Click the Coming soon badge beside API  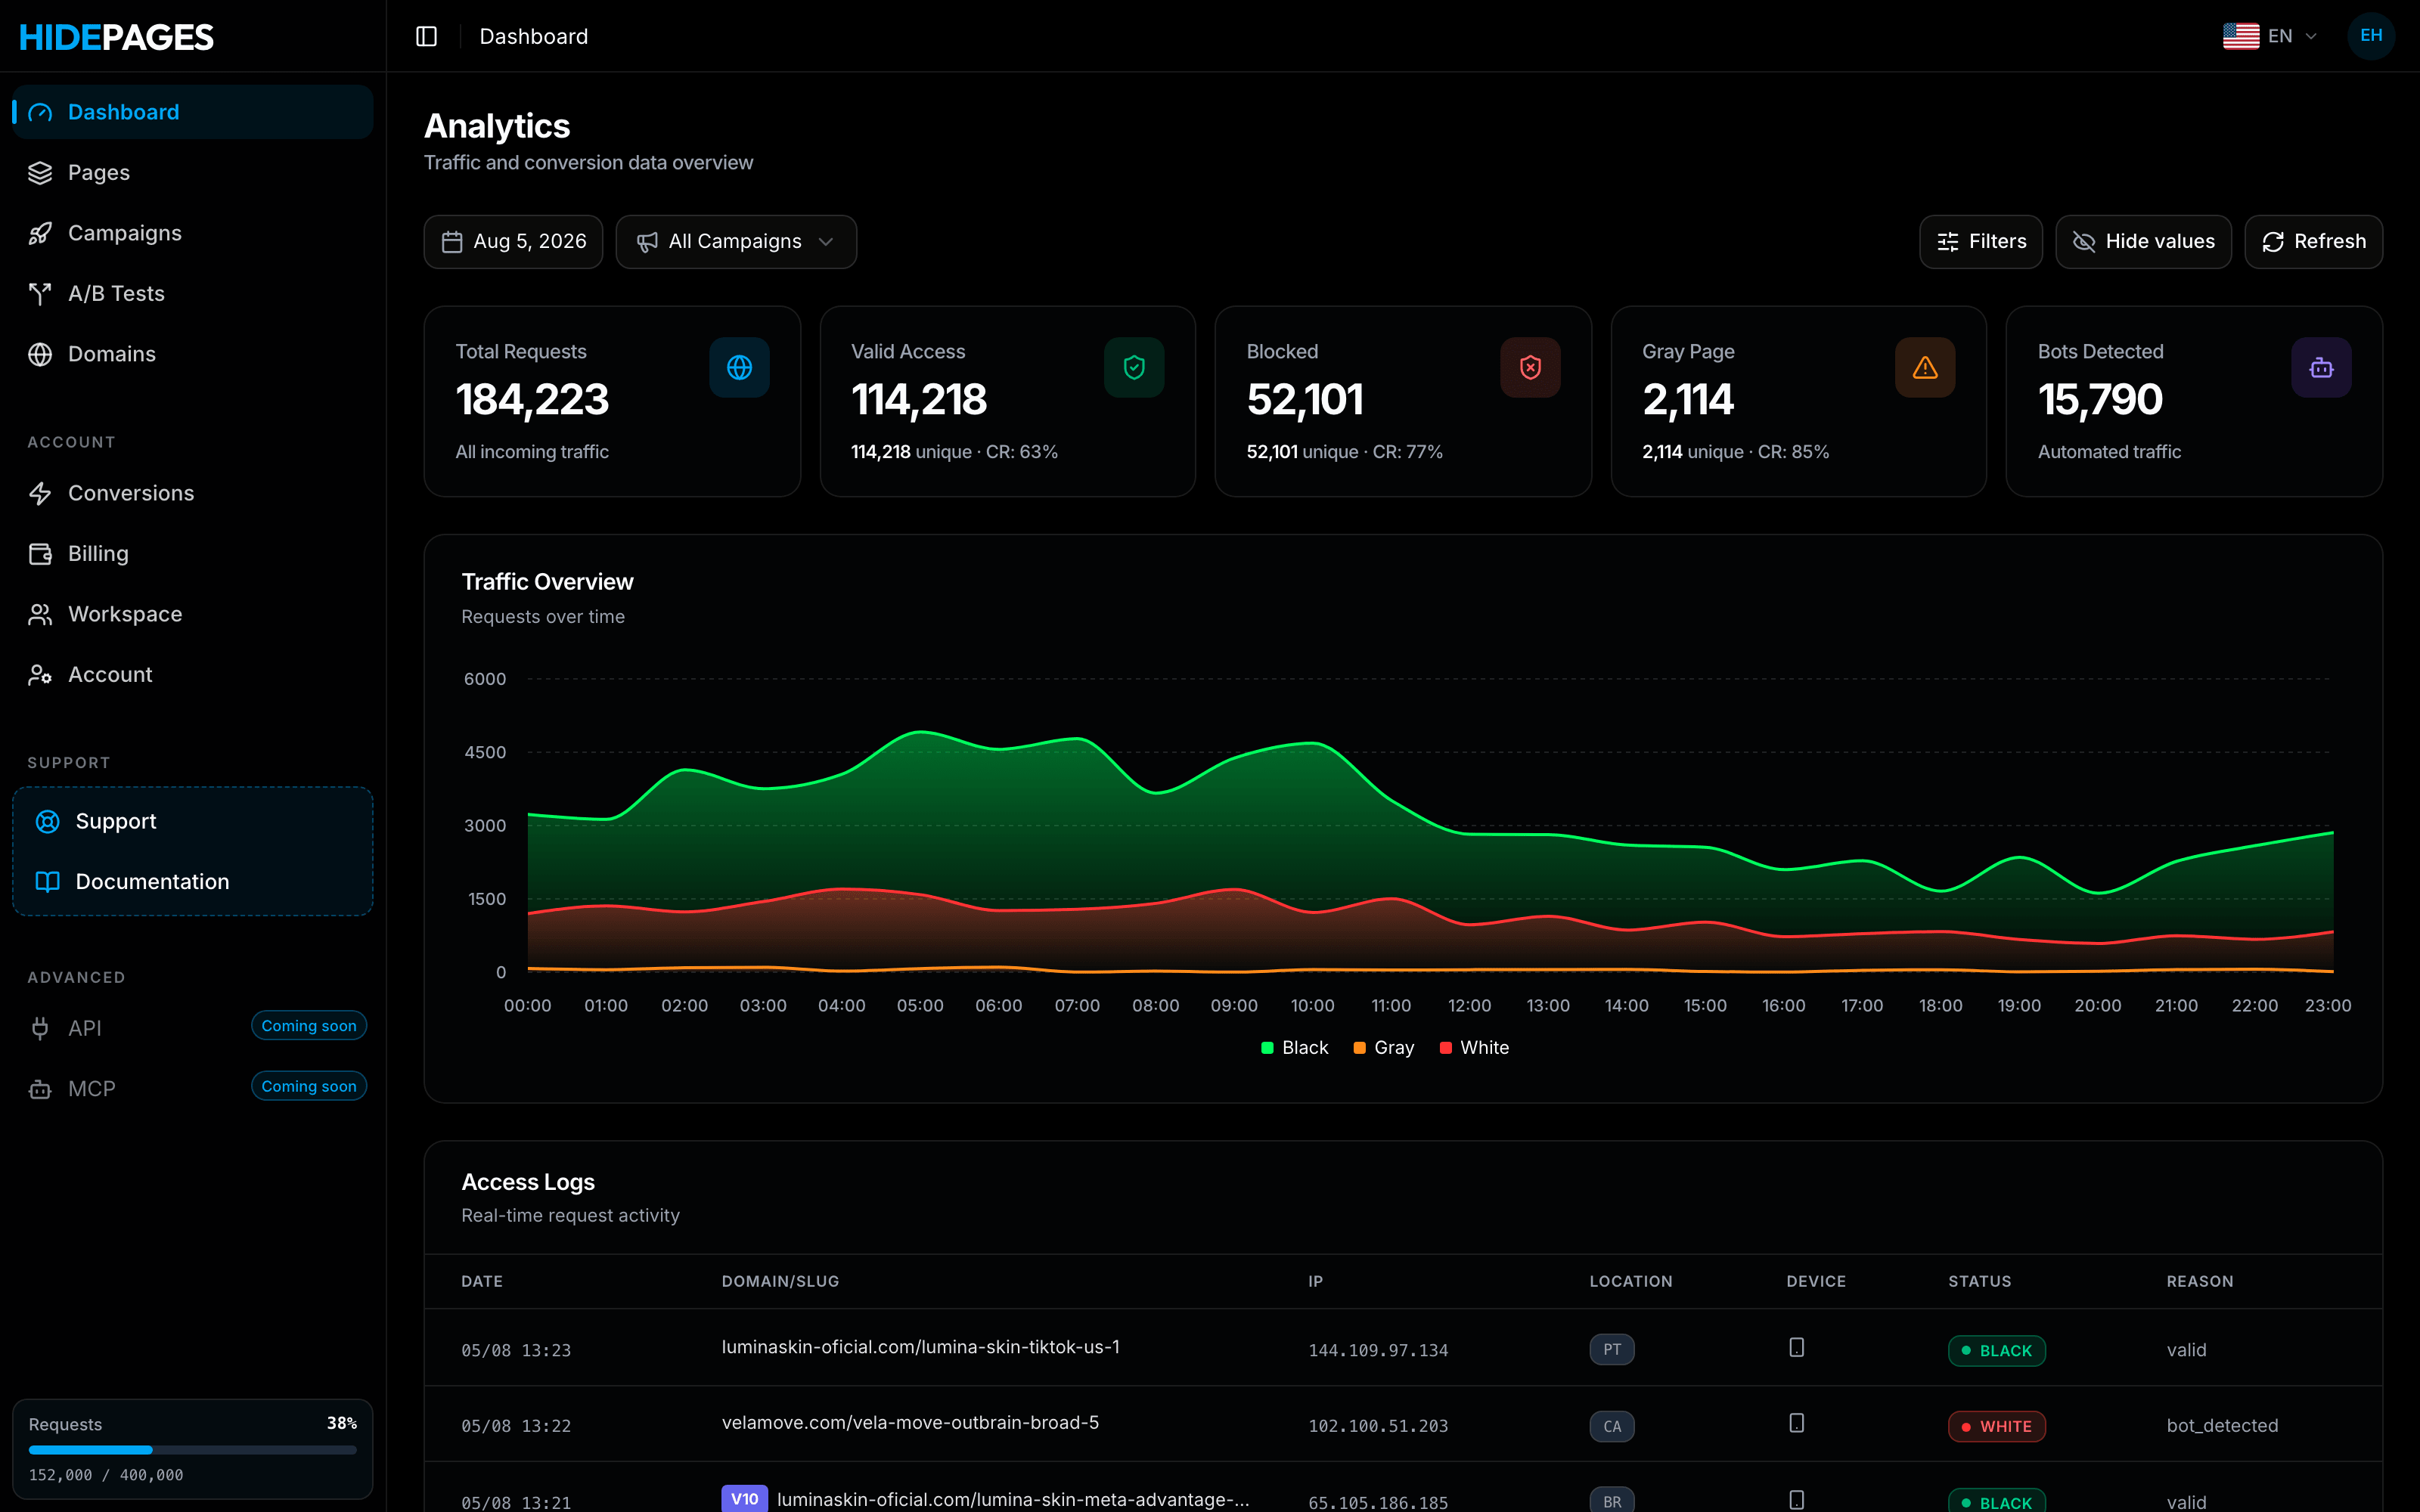click(309, 1026)
